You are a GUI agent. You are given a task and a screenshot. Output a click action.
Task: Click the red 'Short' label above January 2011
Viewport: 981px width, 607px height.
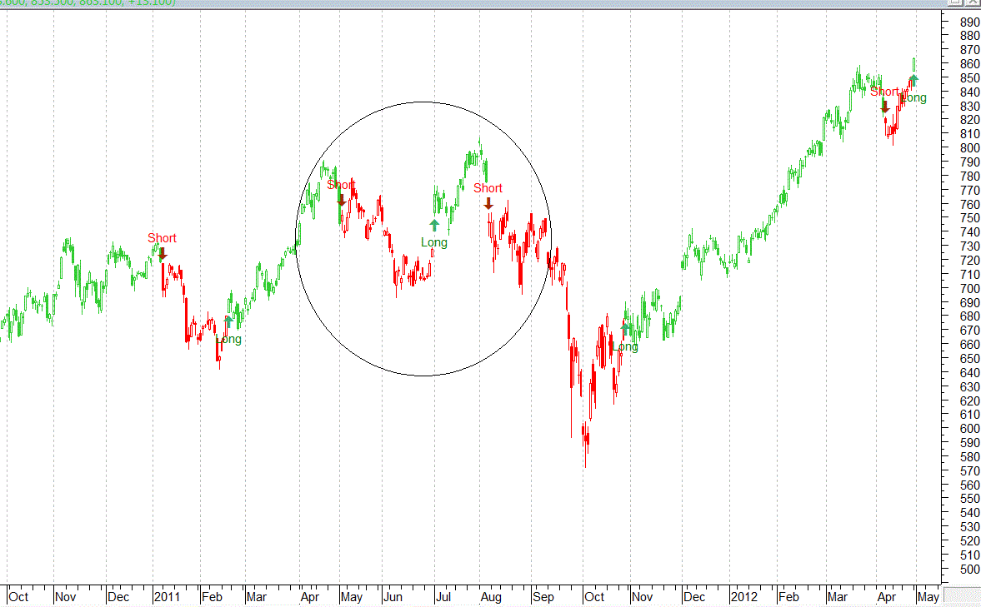coord(162,238)
